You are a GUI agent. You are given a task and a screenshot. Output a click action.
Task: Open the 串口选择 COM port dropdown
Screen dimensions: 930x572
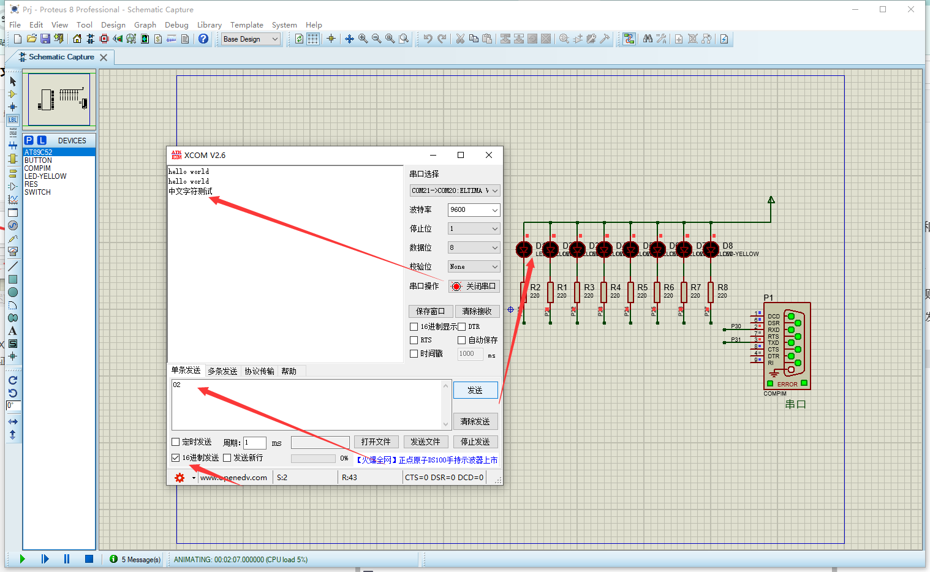(455, 190)
